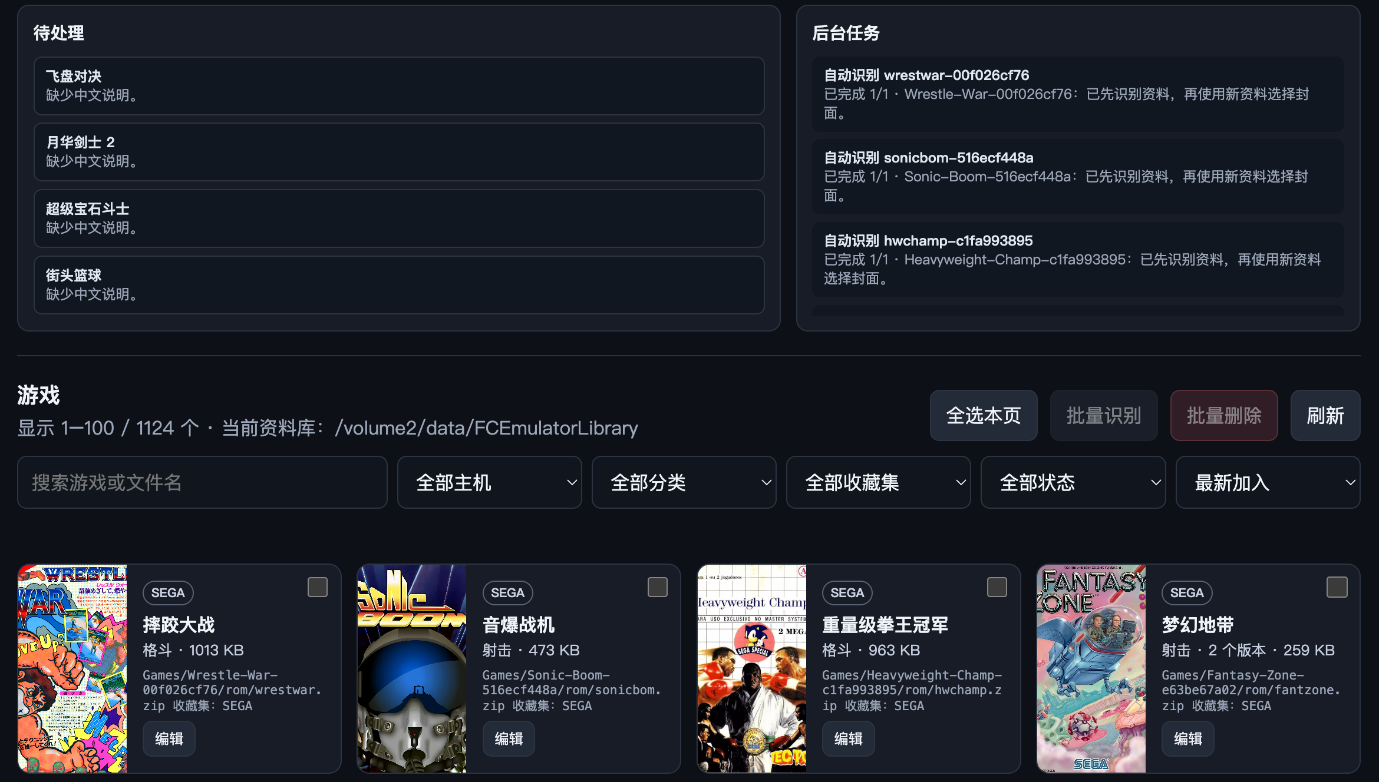
Task: Click the 刷新 button
Action: 1325,416
